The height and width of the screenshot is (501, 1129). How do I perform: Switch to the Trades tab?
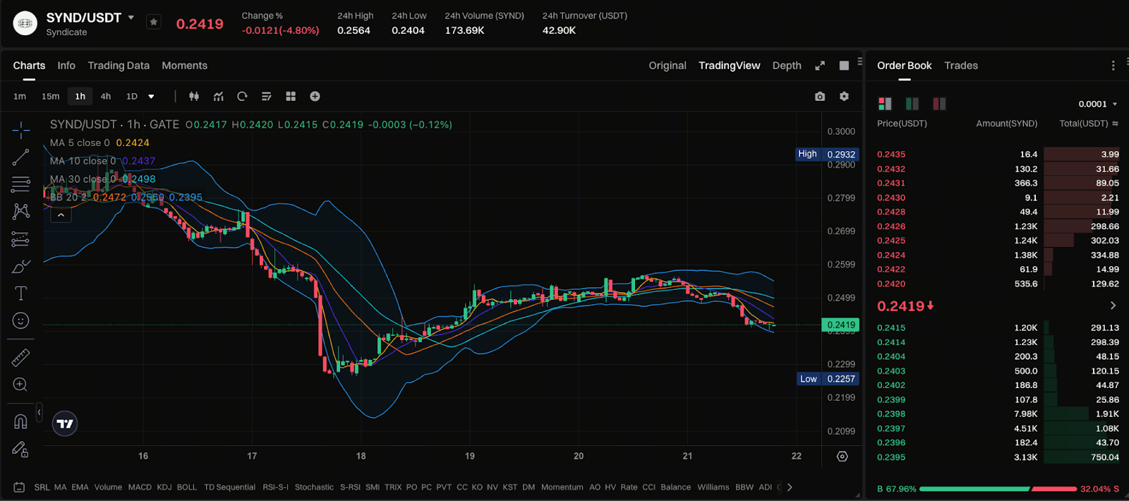960,66
